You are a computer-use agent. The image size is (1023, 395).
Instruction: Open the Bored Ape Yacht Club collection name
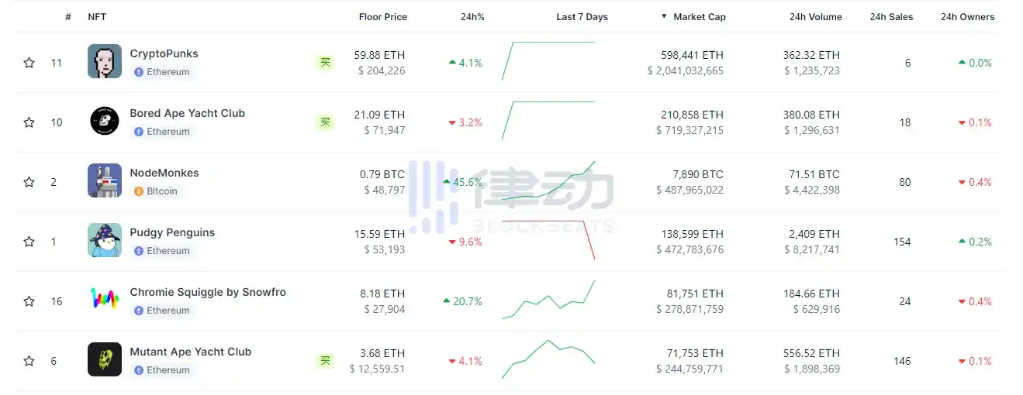(187, 113)
